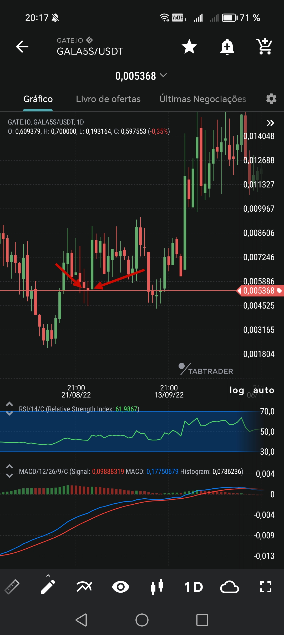Tap the muted notifications bell in status bar

55,18
